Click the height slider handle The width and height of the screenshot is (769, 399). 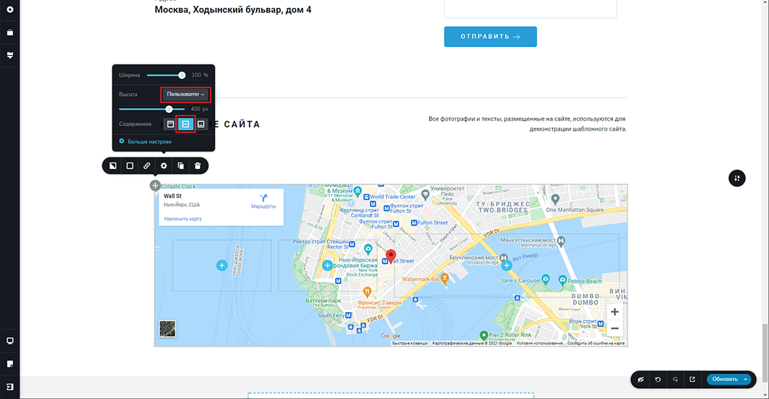(x=169, y=109)
